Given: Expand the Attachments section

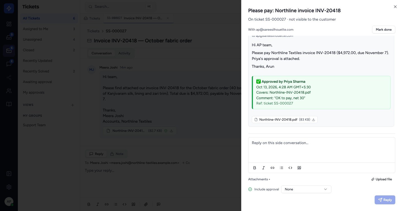Looking at the screenshot, I should point(259,179).
